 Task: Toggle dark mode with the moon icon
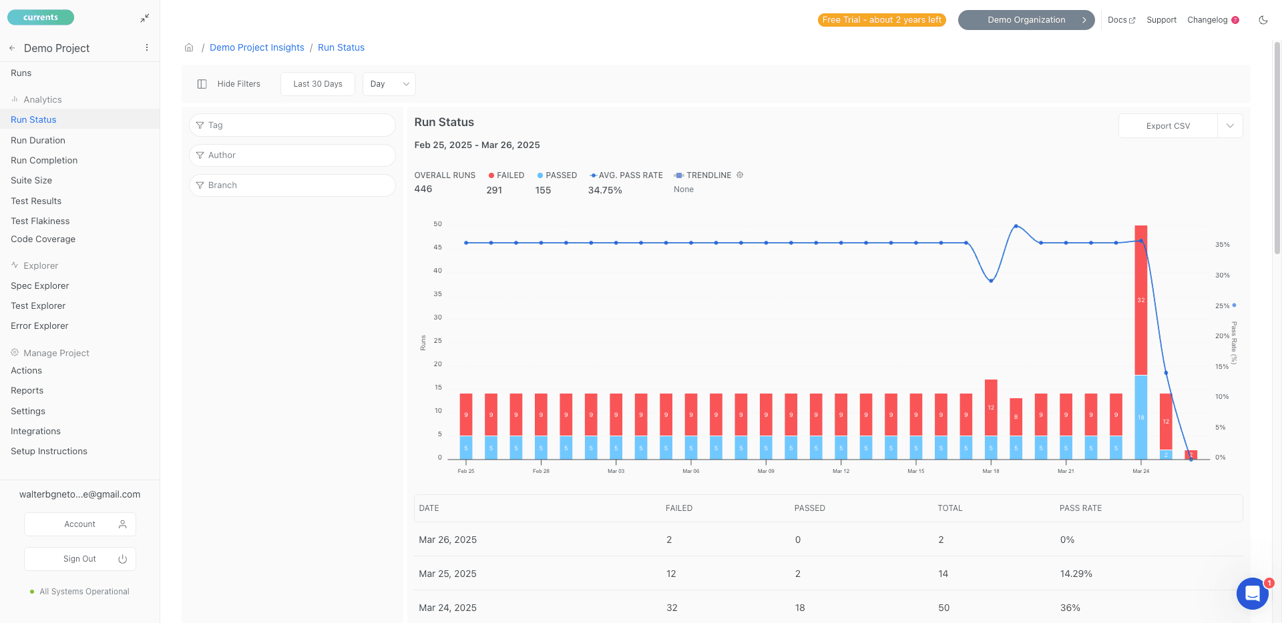(x=1263, y=20)
